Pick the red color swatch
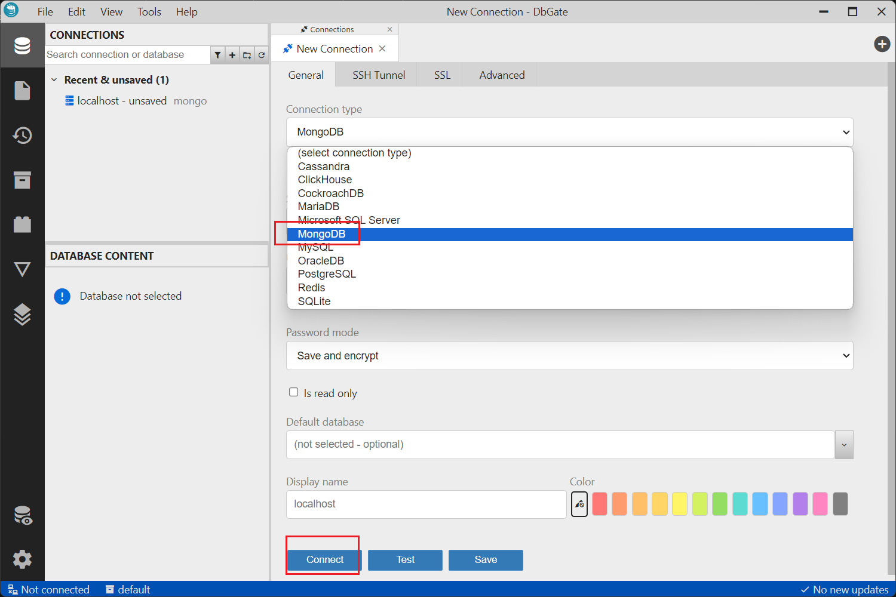Screen dimensions: 896x597 (x=600, y=504)
